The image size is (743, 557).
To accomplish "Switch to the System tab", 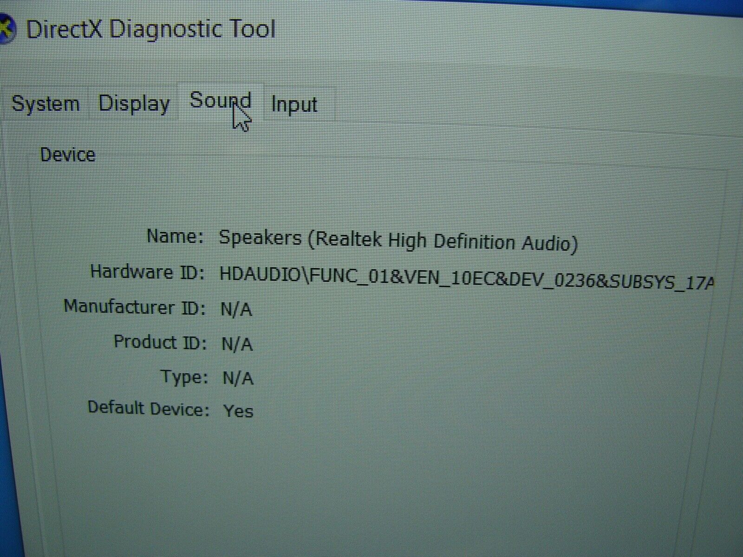I will point(45,104).
